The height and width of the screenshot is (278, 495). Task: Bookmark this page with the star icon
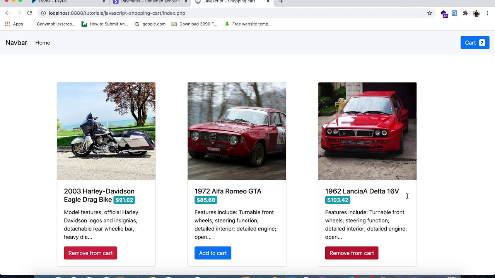pyautogui.click(x=430, y=13)
